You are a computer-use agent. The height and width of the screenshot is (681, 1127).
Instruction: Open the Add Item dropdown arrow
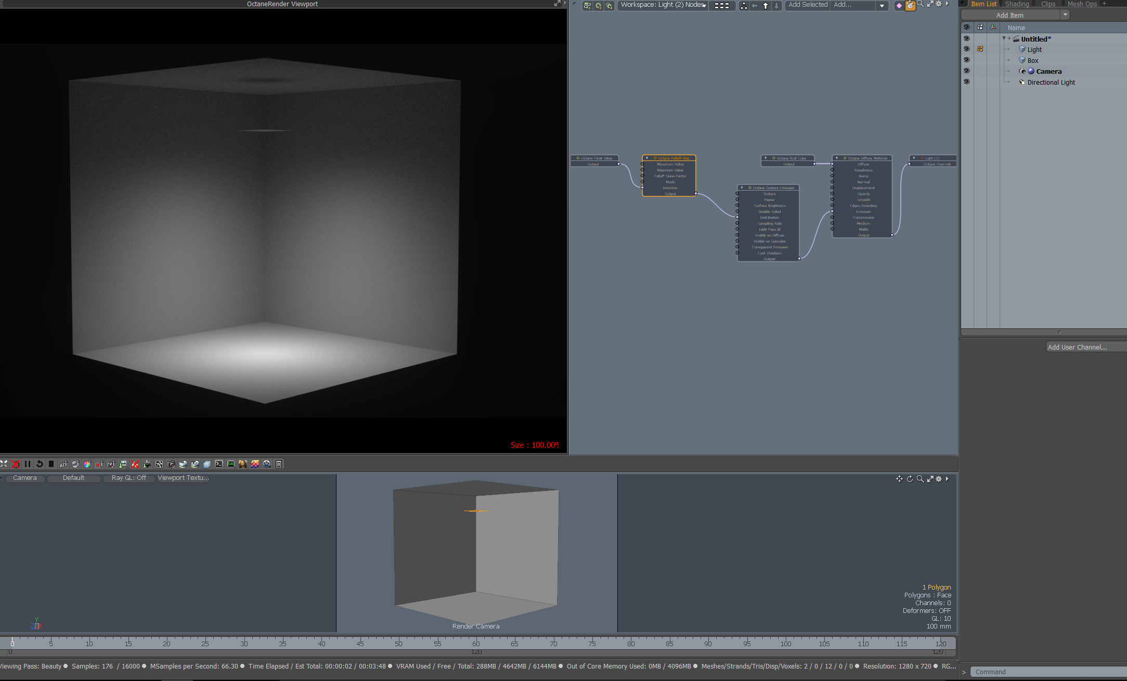tap(1065, 15)
